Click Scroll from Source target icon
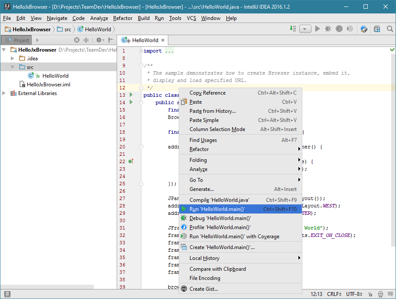This screenshot has width=396, height=299. (77, 40)
